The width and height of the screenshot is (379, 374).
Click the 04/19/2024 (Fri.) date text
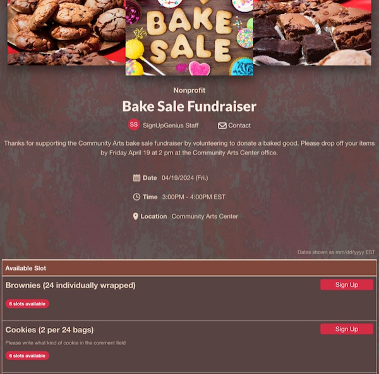[185, 178]
